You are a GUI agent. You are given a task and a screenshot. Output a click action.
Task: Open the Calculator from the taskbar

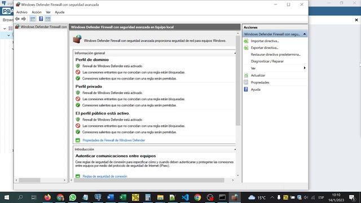(148, 197)
